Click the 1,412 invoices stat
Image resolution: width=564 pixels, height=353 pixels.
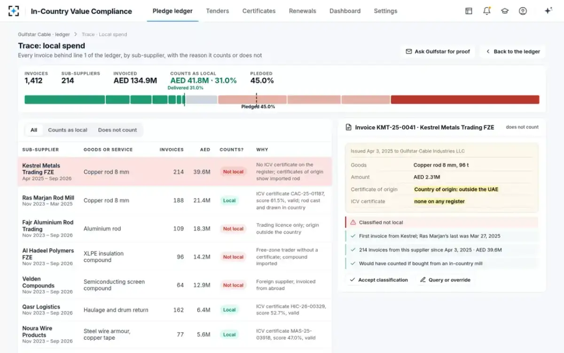click(x=33, y=80)
